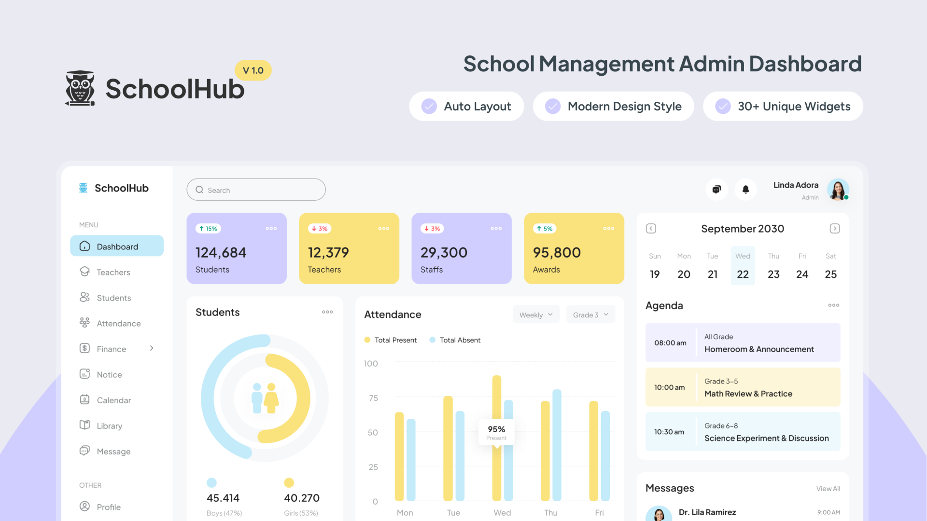Click the Notice sidebar icon

84,374
